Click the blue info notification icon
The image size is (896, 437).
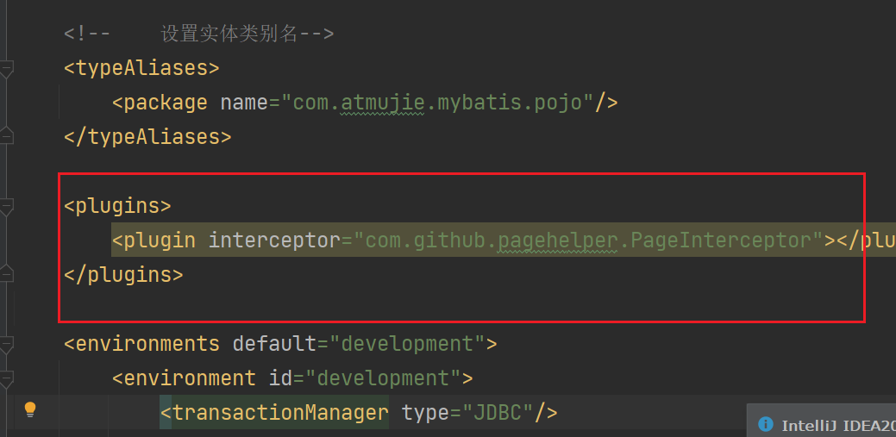(x=765, y=424)
